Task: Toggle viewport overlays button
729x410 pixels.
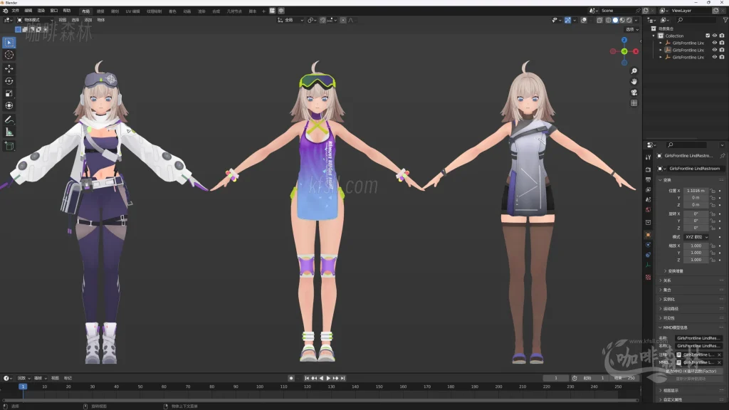Action: click(x=584, y=20)
